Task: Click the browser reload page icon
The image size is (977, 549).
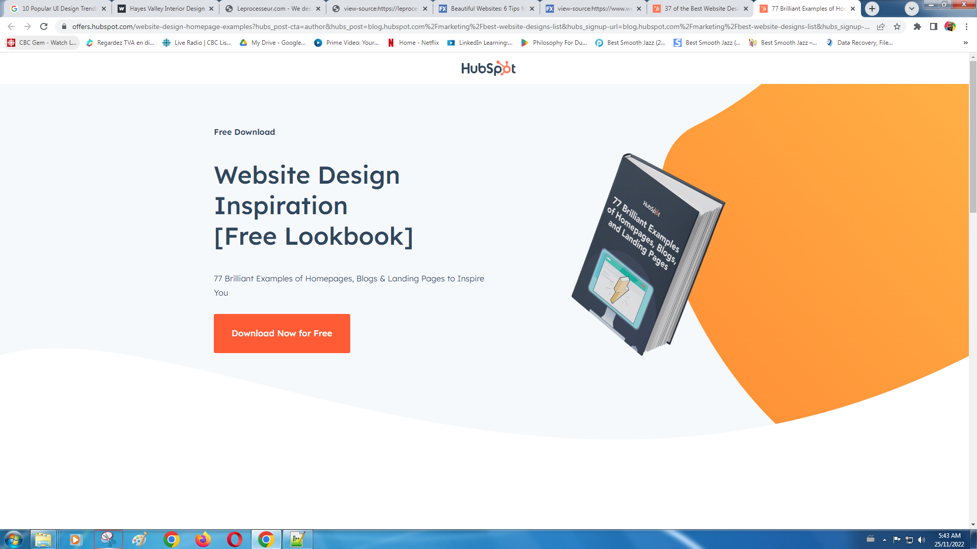Action: 44,26
